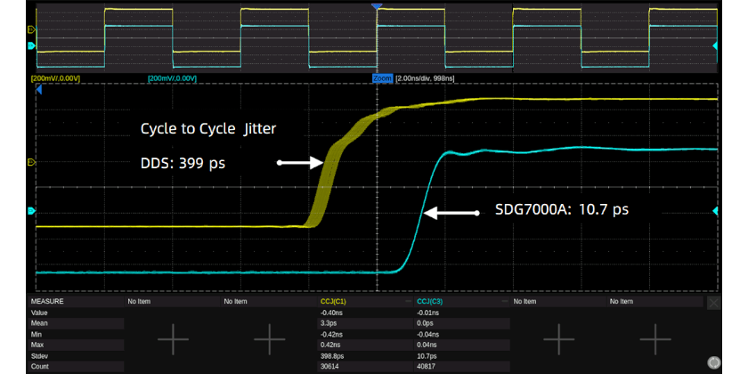Screen dimensions: 748x374
Task: Click cyan level marker on right edge of zoom window
Action: point(716,211)
